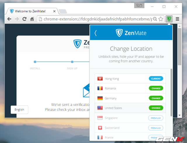Image resolution: width=187 pixels, height=143 pixels.
Task: Select the Hong Kong flag icon
Action: 100,79
